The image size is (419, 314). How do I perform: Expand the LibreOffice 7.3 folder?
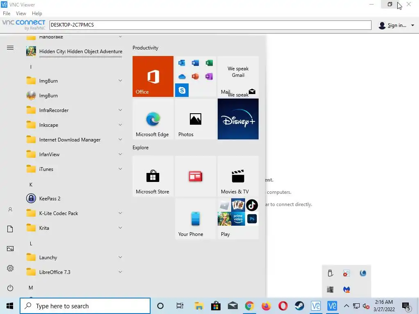click(x=74, y=272)
